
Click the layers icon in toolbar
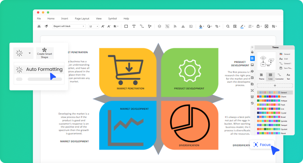pos(159,26)
